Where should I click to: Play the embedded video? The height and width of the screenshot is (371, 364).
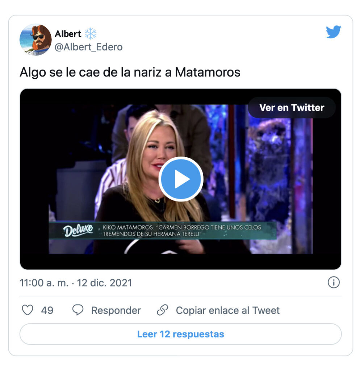click(x=181, y=179)
